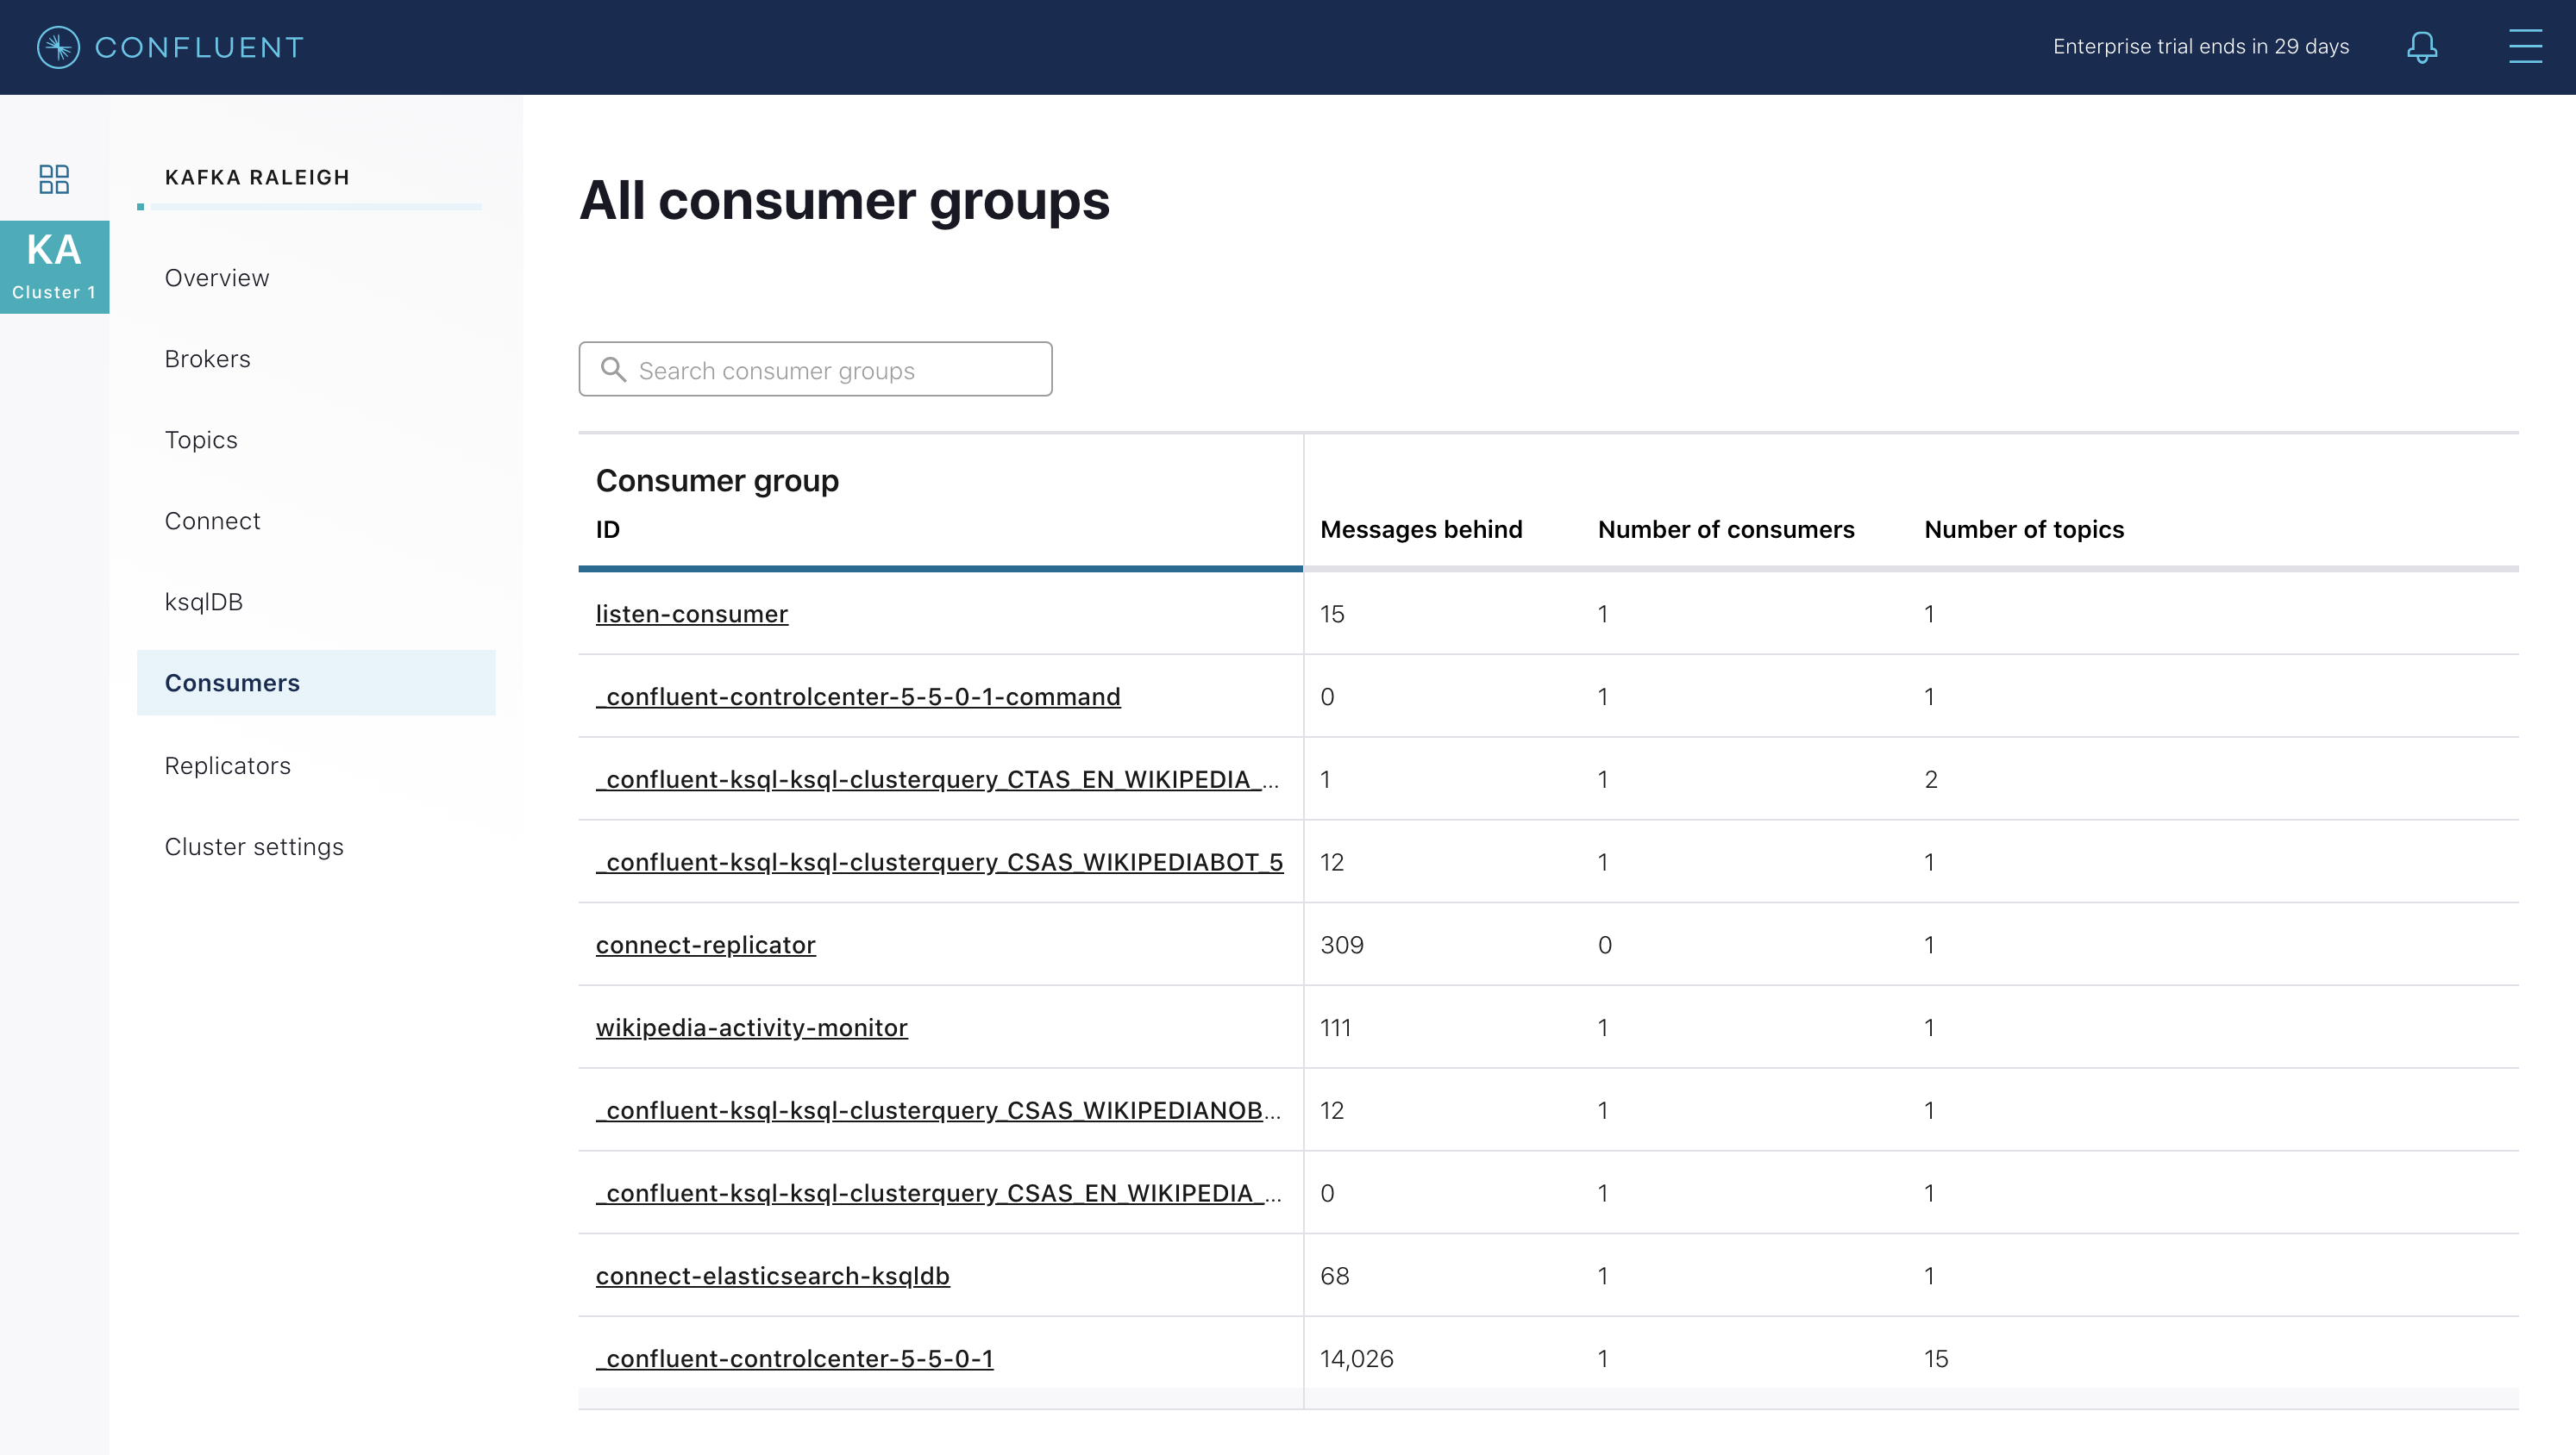Open _confluent-controlcenter-5-5-0-1-command group

(x=858, y=696)
